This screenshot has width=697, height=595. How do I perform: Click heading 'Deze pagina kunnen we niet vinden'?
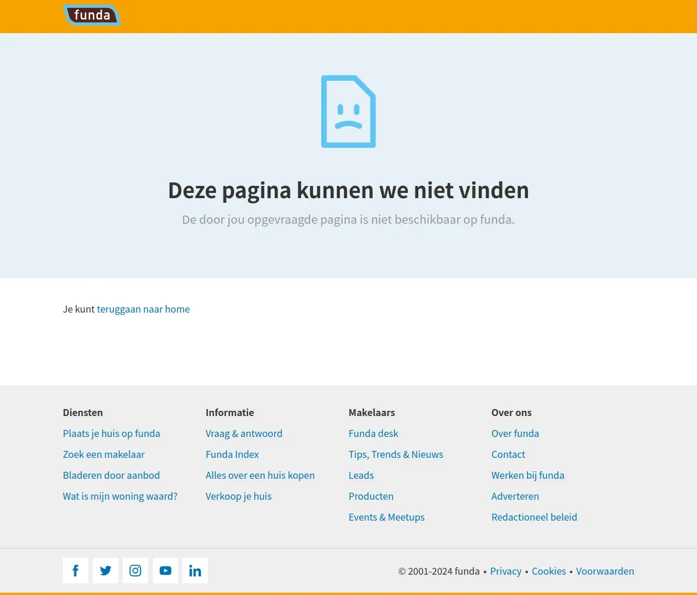click(x=348, y=191)
